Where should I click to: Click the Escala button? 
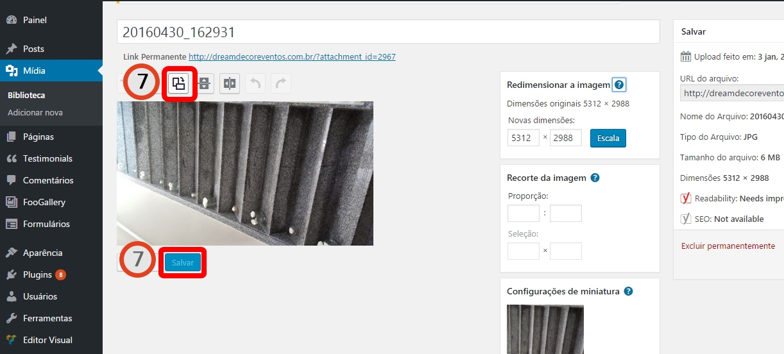[608, 138]
